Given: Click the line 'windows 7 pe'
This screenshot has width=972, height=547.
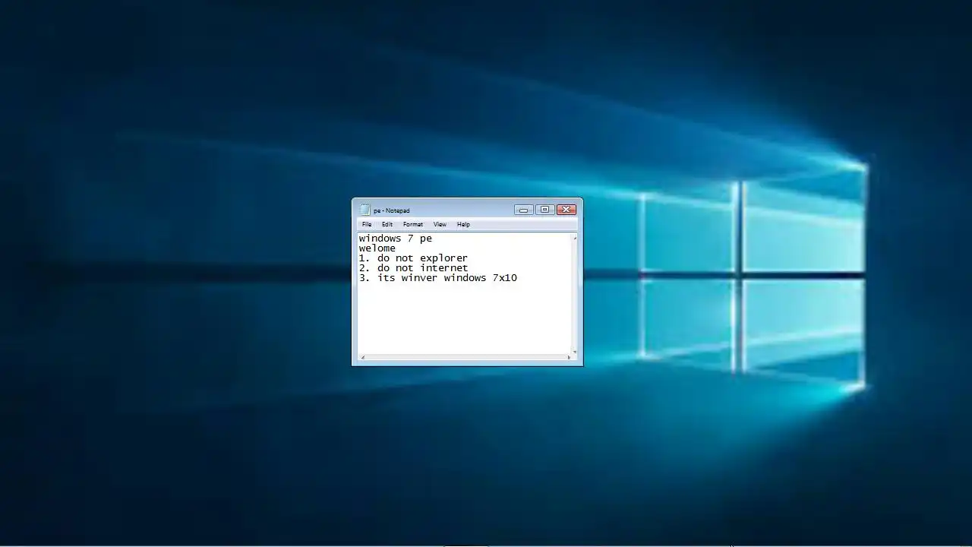Looking at the screenshot, I should point(396,239).
